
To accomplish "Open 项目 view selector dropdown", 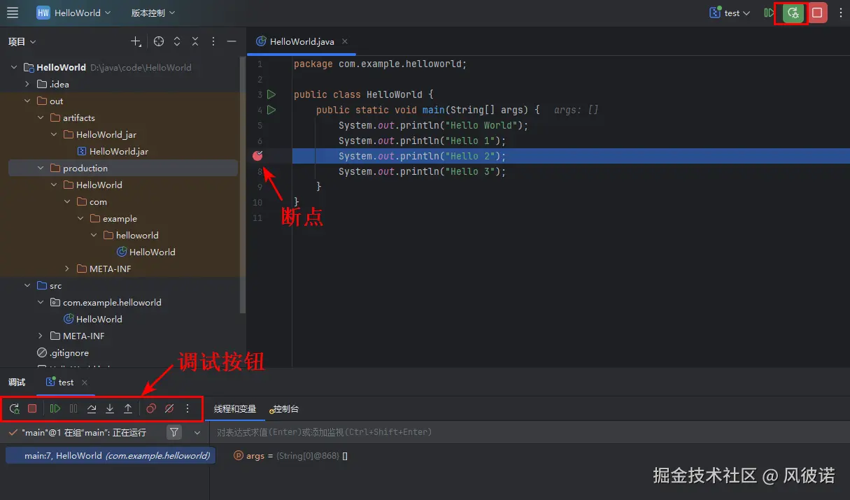I will pyautogui.click(x=22, y=42).
